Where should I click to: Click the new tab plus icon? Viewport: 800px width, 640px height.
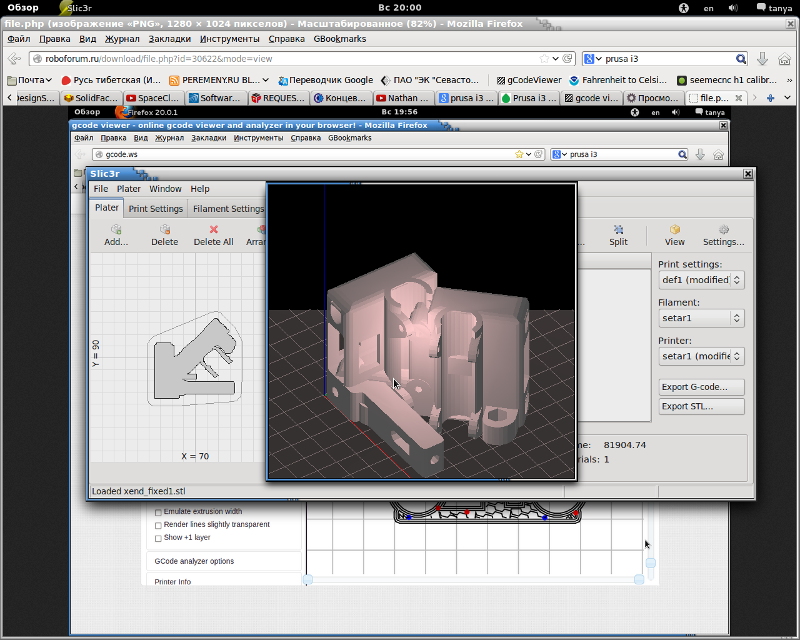[771, 98]
